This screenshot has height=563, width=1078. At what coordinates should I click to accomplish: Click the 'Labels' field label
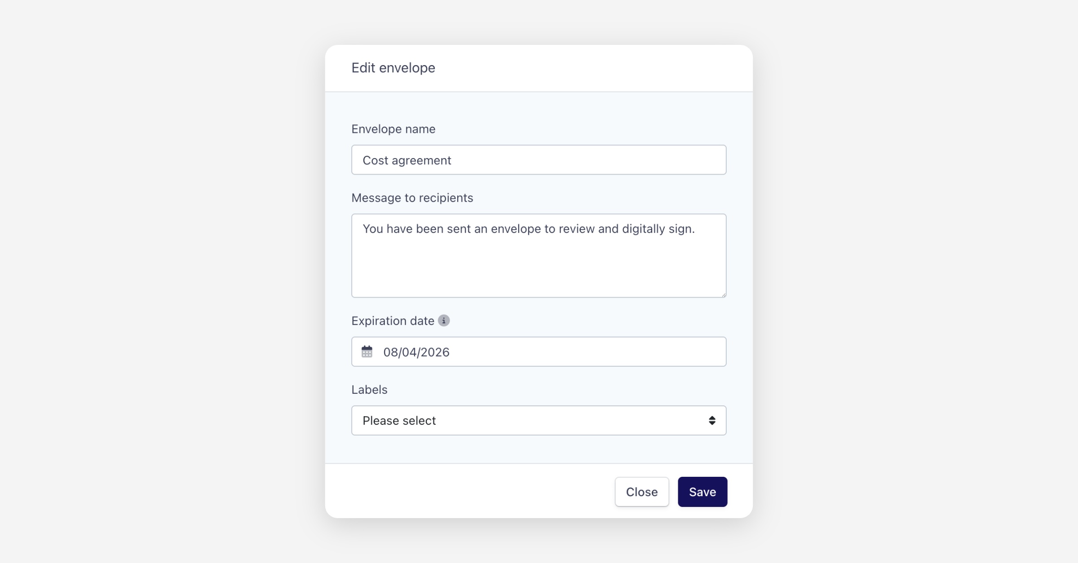pyautogui.click(x=369, y=389)
